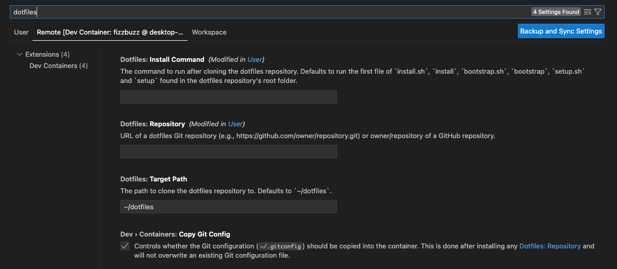
Task: Toggle the Copy Git Config checkbox
Action: pos(125,246)
